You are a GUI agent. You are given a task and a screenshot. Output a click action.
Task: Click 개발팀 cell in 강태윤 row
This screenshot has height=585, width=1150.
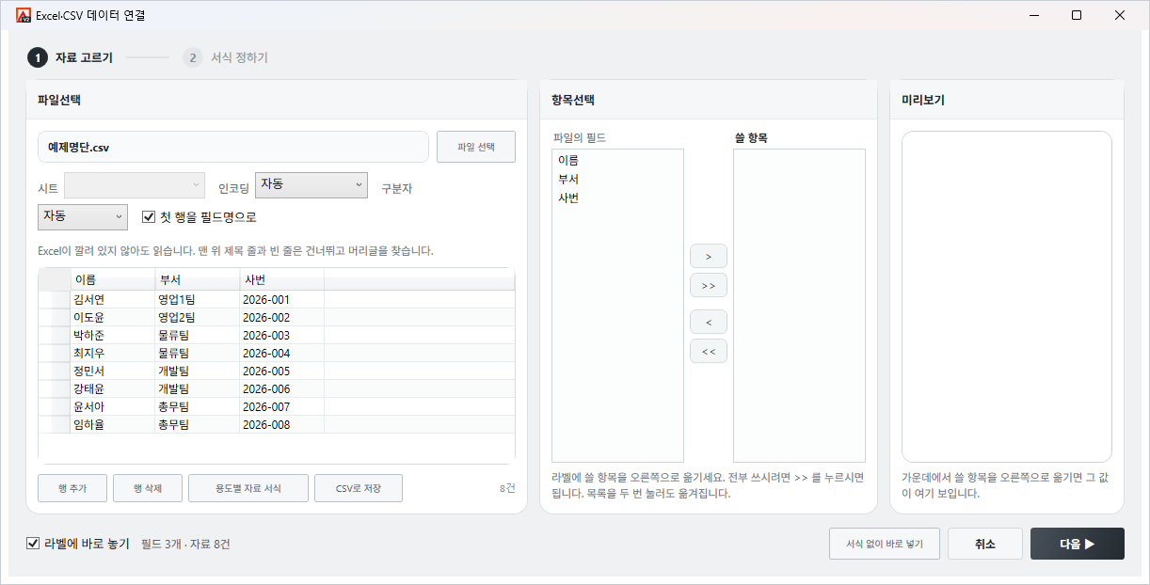[198, 388]
